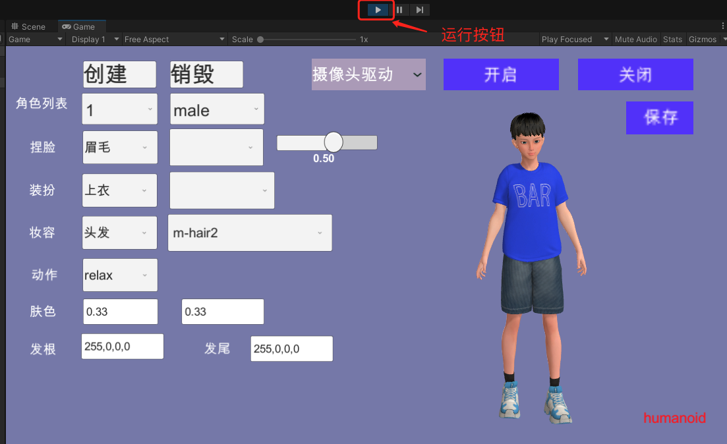727x444 pixels.
Task: Toggle the Stats overlay
Action: tap(672, 40)
